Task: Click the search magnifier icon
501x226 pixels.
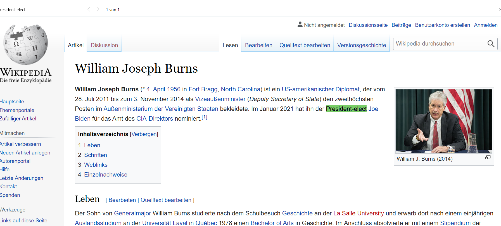Action: click(491, 44)
